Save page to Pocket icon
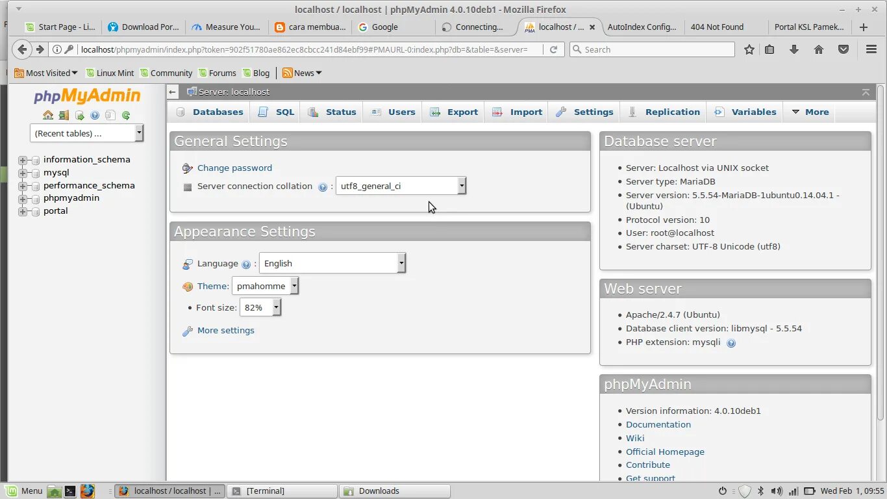Screen dimensions: 887x499 tap(843, 49)
